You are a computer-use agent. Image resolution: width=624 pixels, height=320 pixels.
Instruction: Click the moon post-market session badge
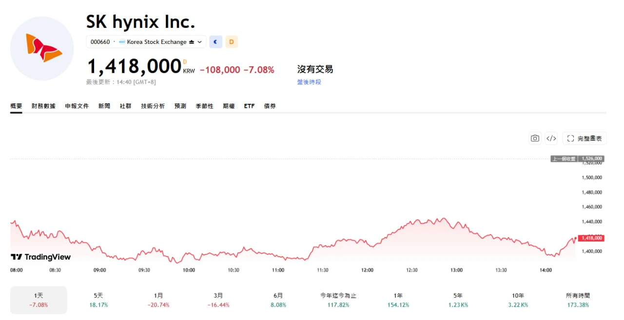pos(216,42)
